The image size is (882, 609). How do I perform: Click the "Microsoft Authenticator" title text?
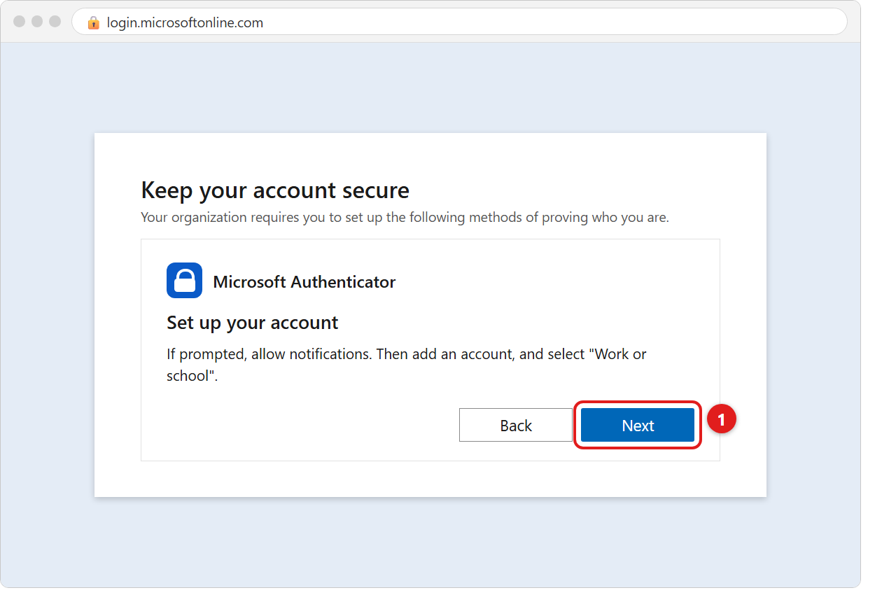pyautogui.click(x=304, y=282)
